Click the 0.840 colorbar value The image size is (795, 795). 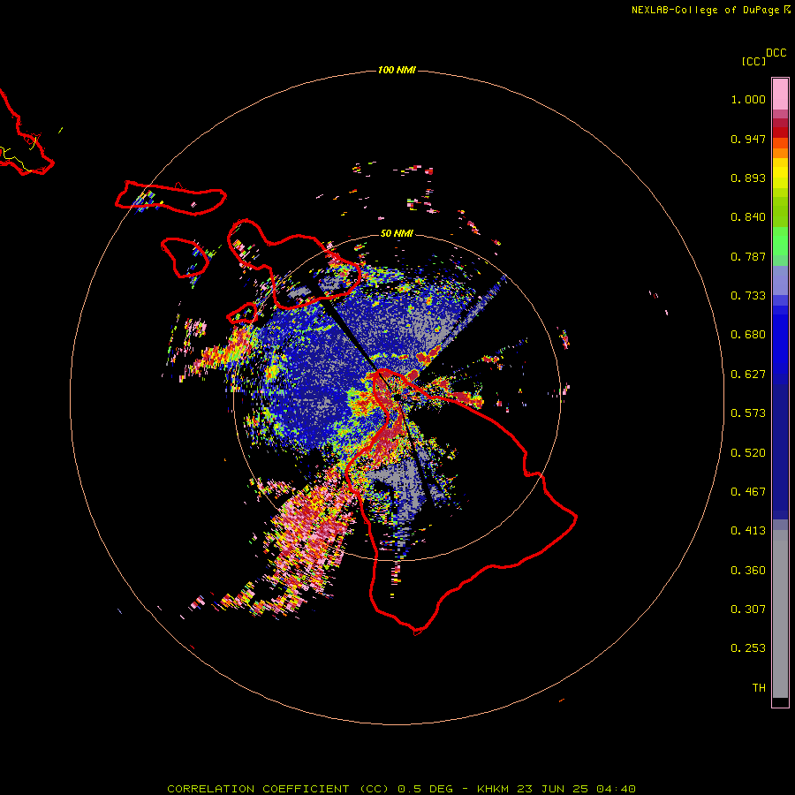click(748, 217)
